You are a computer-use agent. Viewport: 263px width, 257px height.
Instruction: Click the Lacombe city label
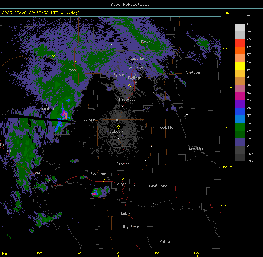point(137,58)
